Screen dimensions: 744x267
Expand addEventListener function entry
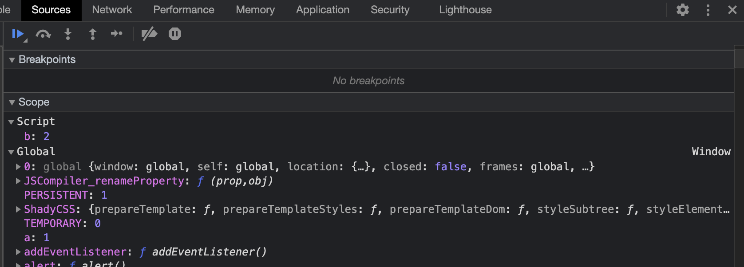[18, 252]
